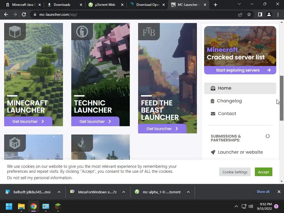
Task: Click the Home sidebar icon
Action: (x=213, y=88)
